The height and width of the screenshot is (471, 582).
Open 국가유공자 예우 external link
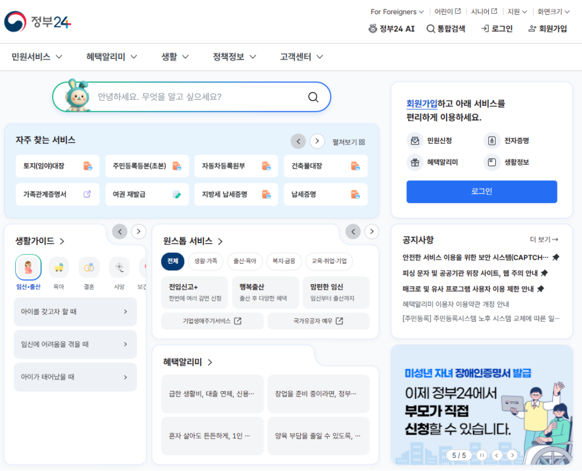(318, 321)
